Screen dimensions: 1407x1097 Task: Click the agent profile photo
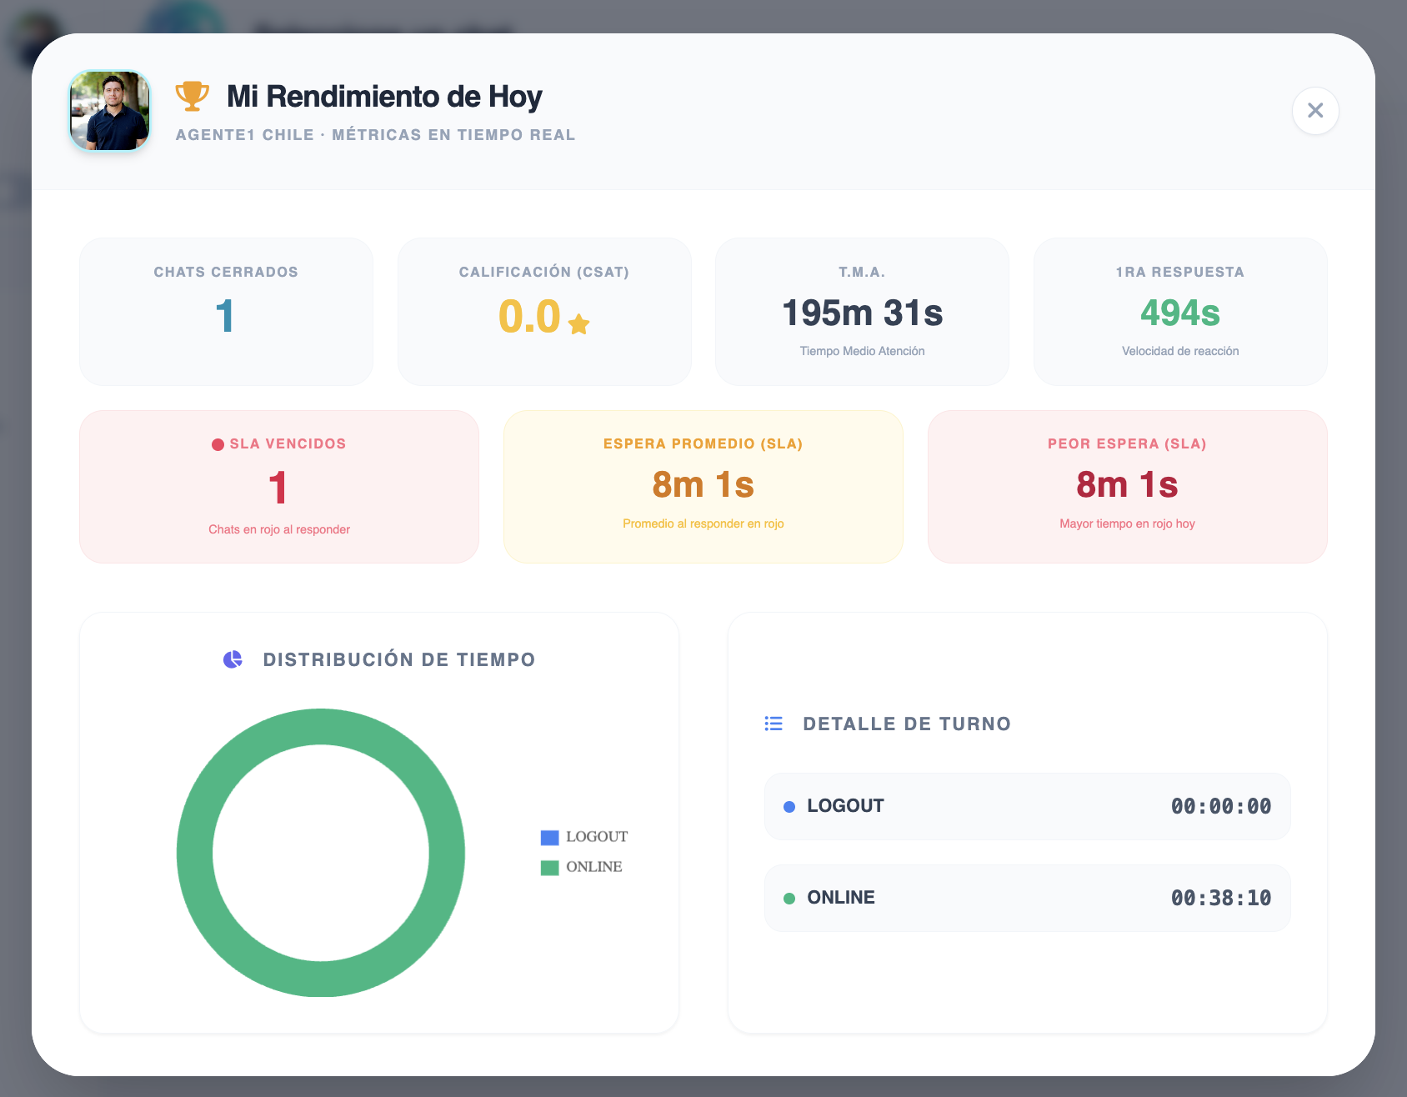(110, 111)
